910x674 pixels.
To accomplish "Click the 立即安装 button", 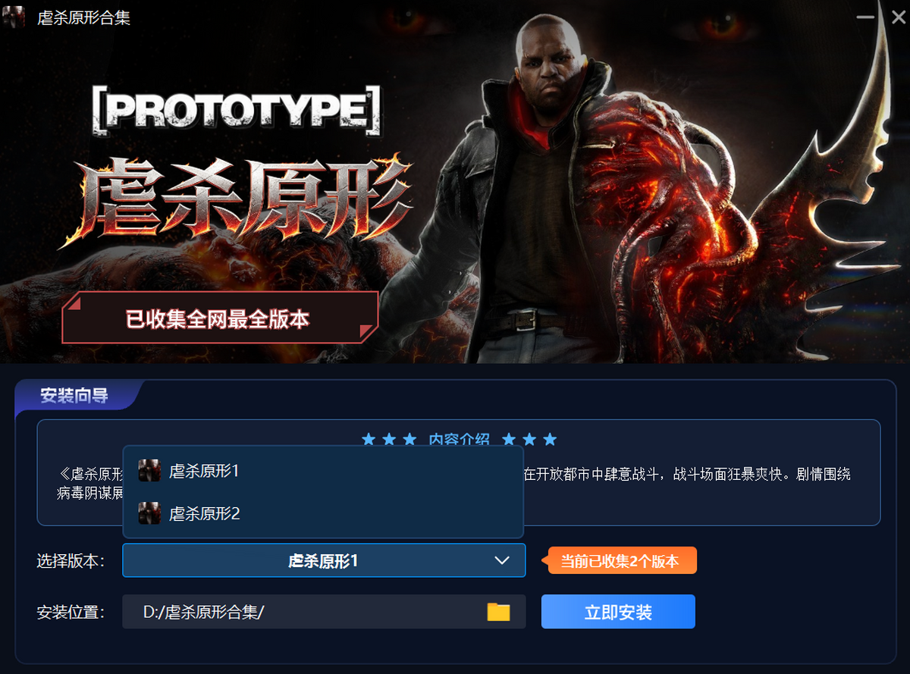I will tap(618, 612).
